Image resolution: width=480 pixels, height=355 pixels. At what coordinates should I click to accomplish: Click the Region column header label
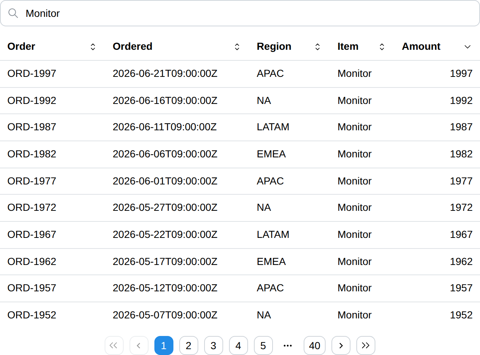coord(274,46)
